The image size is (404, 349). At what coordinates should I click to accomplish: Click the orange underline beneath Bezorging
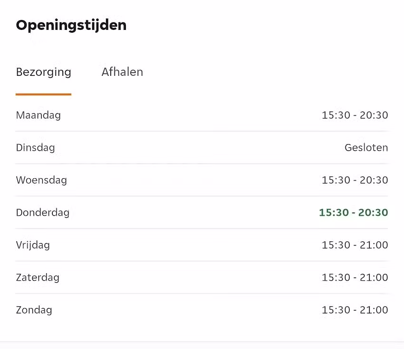coord(43,94)
